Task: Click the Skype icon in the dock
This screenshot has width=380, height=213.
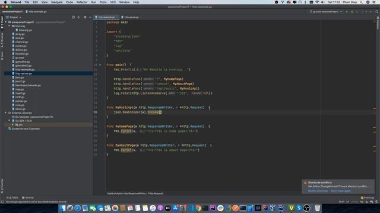Action: click(299, 208)
